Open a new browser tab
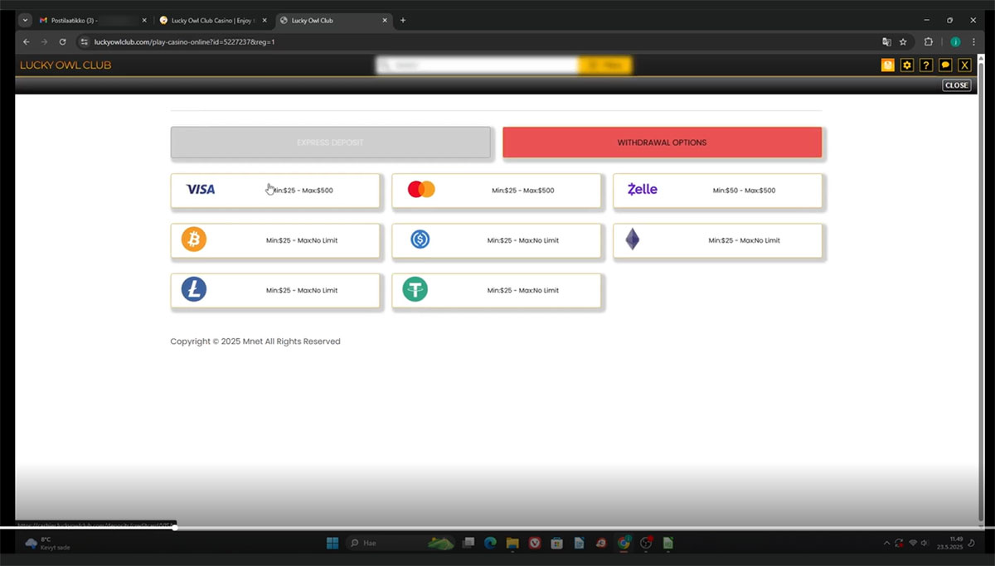This screenshot has height=566, width=995. click(403, 20)
